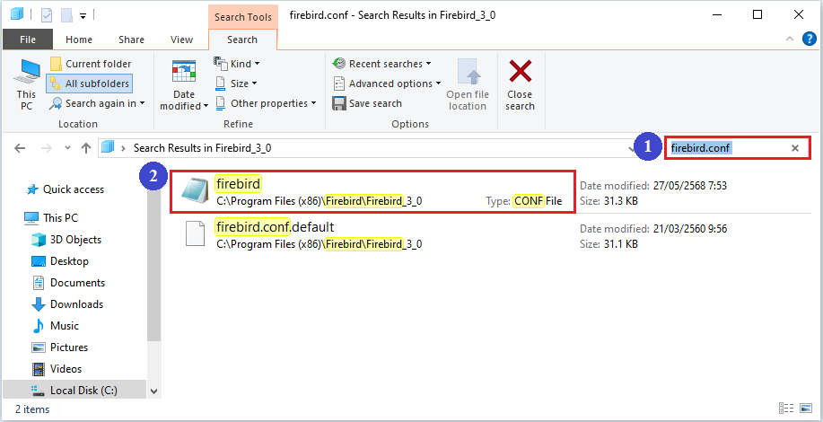Open the Advanced options dropdown
The width and height of the screenshot is (823, 422).
[386, 84]
